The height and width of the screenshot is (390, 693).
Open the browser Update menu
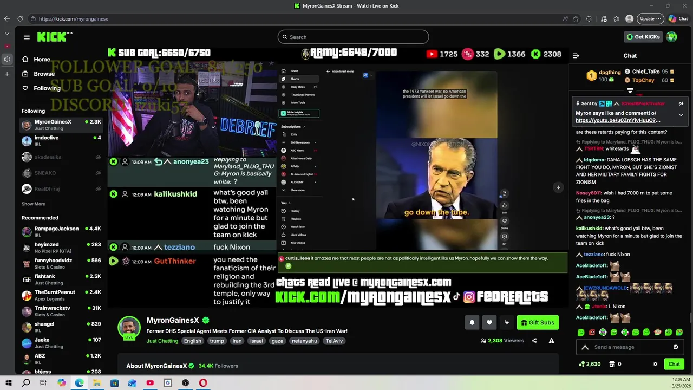tap(650, 18)
